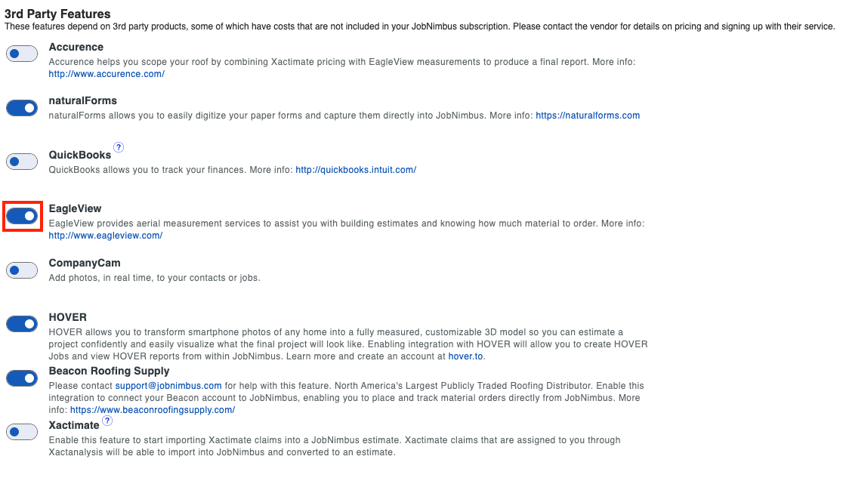Click the Beacon Roofing Supply heading

point(109,371)
